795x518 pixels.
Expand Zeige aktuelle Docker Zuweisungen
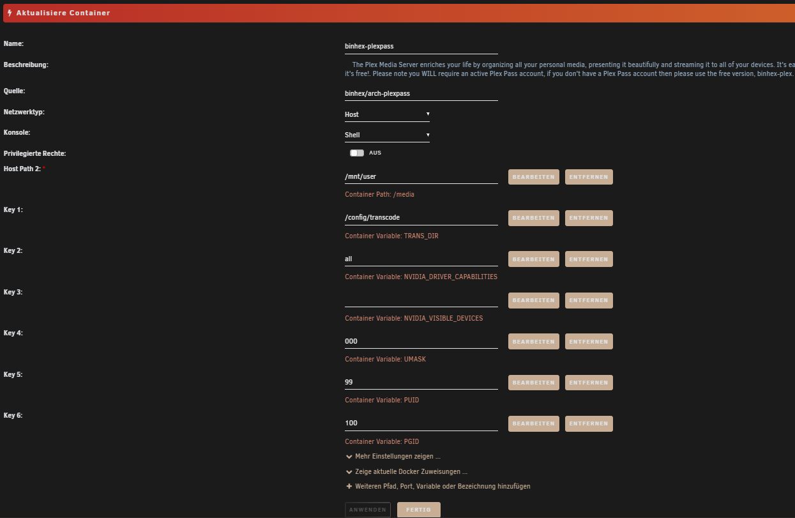pyautogui.click(x=411, y=471)
